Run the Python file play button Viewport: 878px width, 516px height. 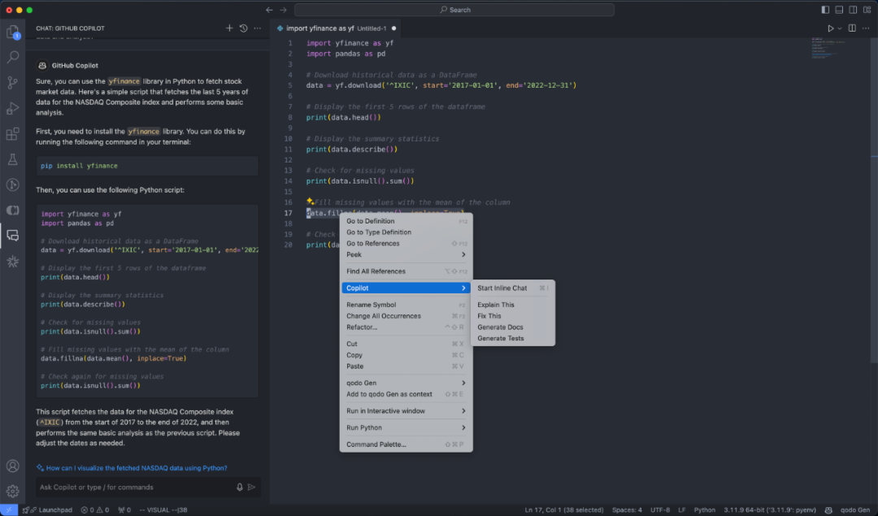tap(830, 28)
